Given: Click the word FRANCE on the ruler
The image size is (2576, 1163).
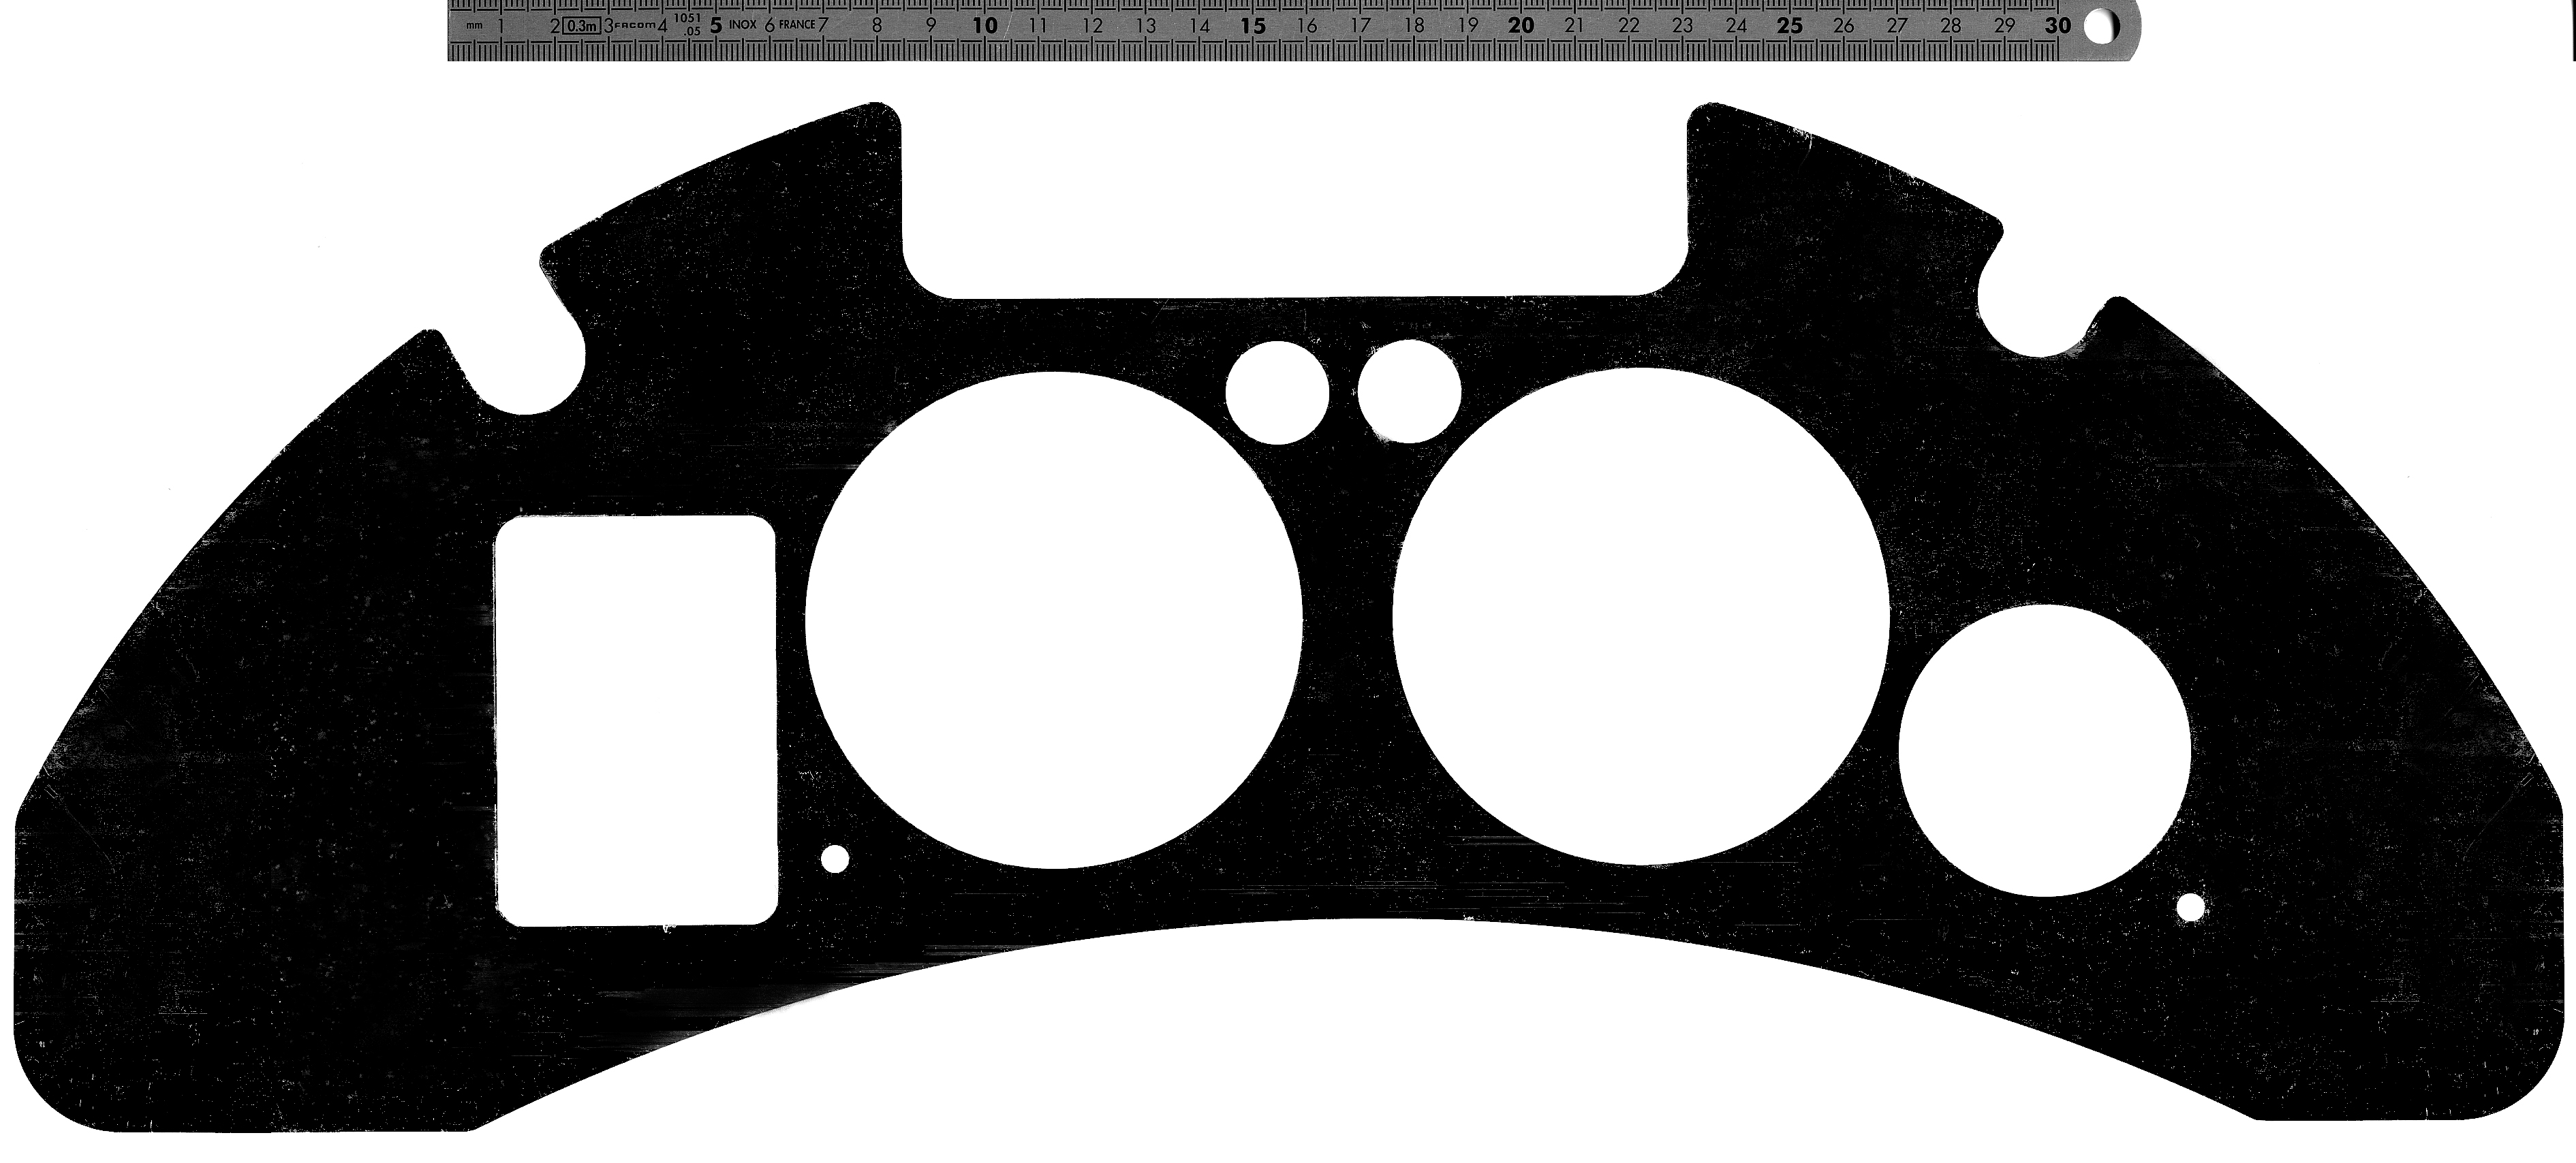Looking at the screenshot, I should point(797,25).
